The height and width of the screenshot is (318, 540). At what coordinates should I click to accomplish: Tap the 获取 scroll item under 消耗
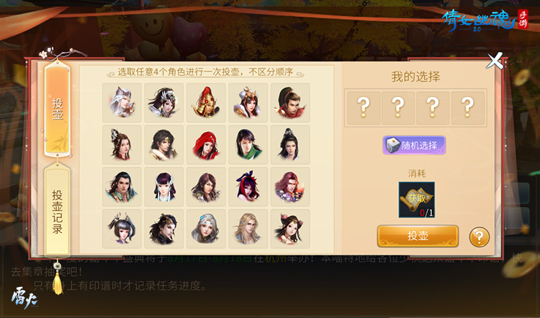click(x=416, y=199)
